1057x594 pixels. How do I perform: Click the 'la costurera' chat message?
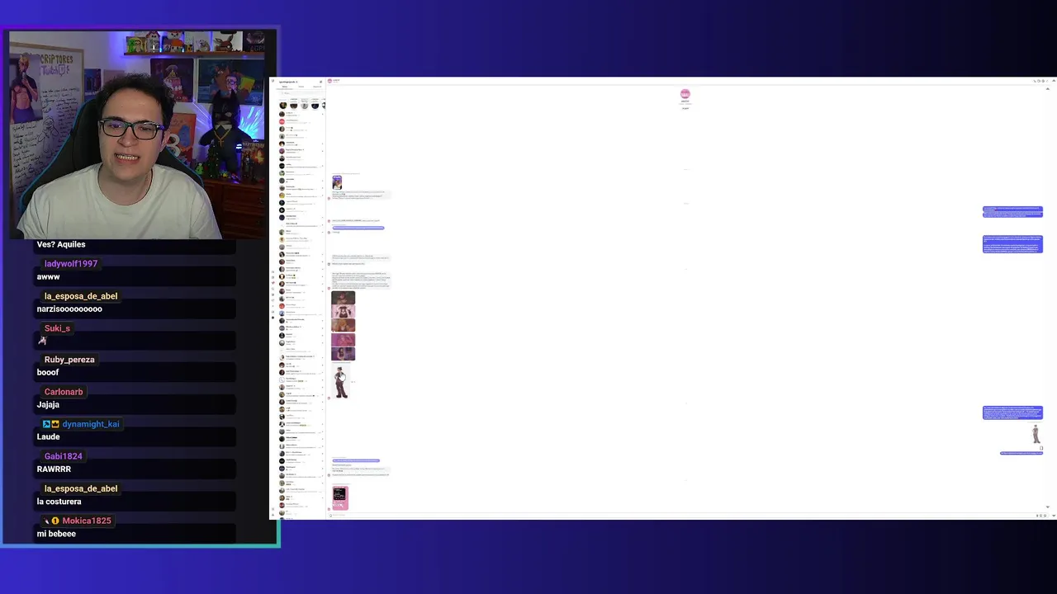(59, 502)
